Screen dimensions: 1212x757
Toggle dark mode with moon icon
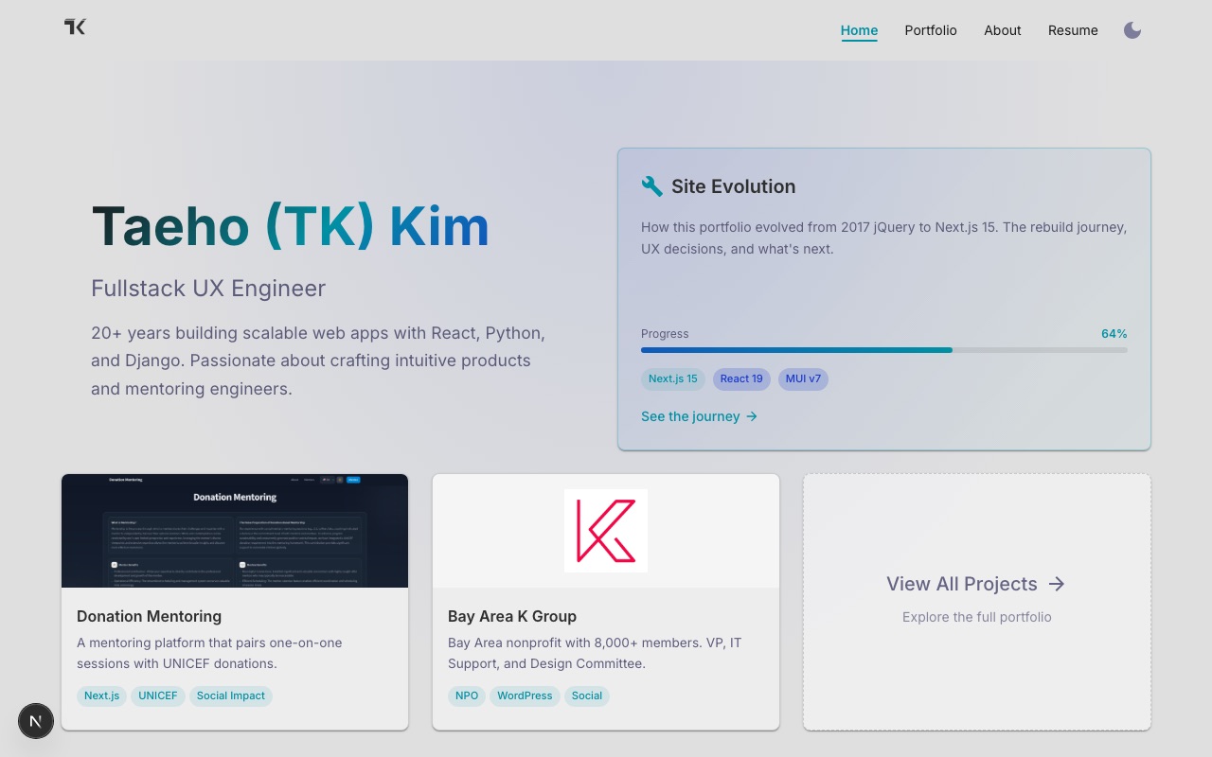coord(1132,30)
